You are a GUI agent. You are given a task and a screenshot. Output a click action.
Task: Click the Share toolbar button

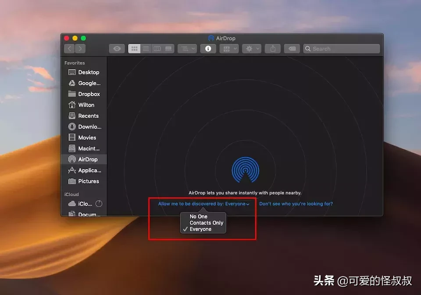click(x=273, y=49)
